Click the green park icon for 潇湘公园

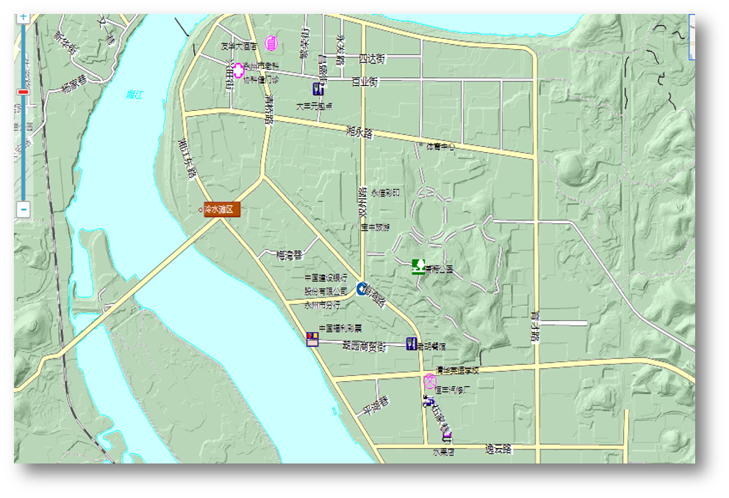click(418, 267)
